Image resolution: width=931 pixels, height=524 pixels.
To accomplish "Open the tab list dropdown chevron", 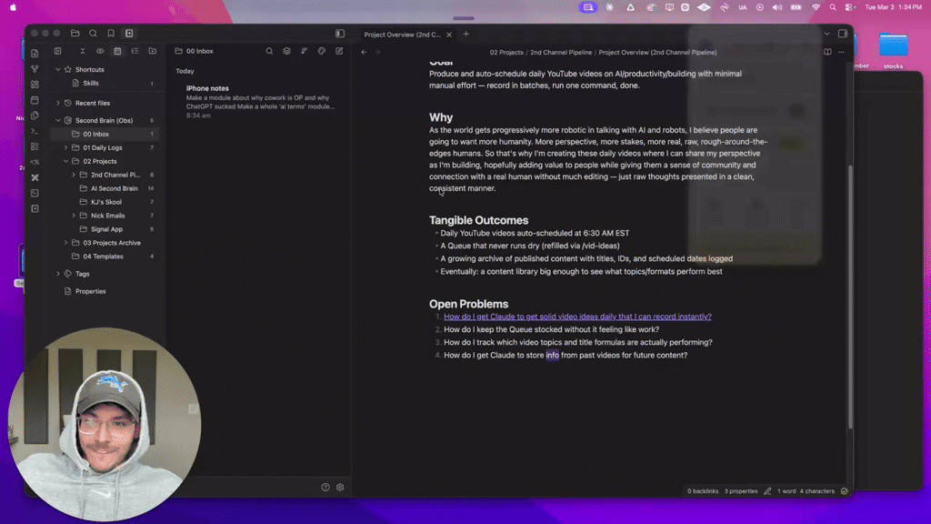I will (x=827, y=34).
